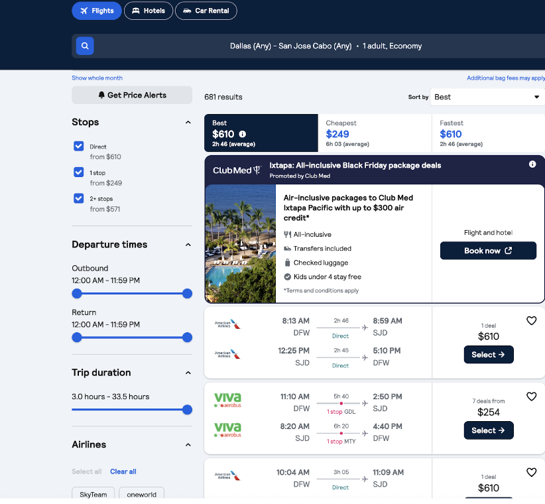Viewport: 545px width, 504px height.
Task: Heart the 10:04 AM American Airlines flight
Action: [x=532, y=472]
